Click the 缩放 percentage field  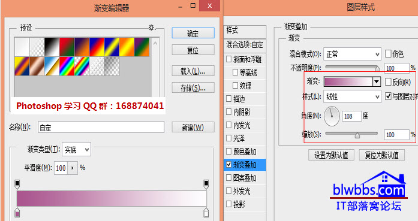pyautogui.click(x=396, y=135)
